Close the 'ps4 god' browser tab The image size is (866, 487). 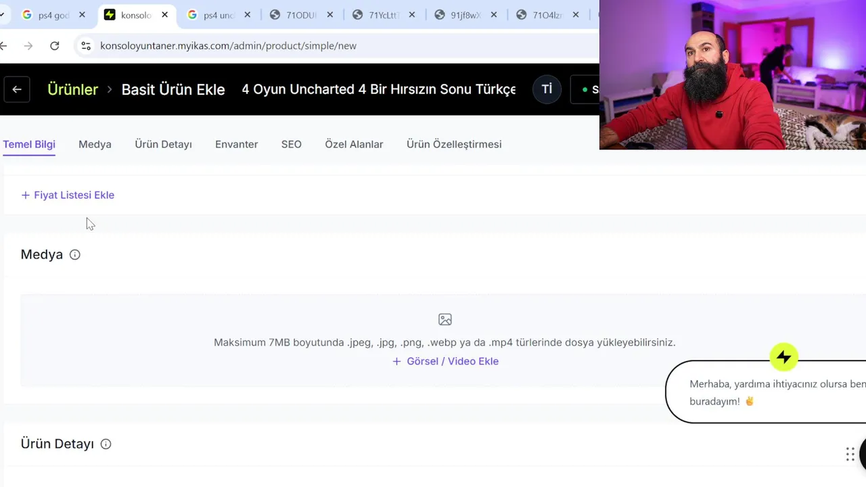[82, 15]
